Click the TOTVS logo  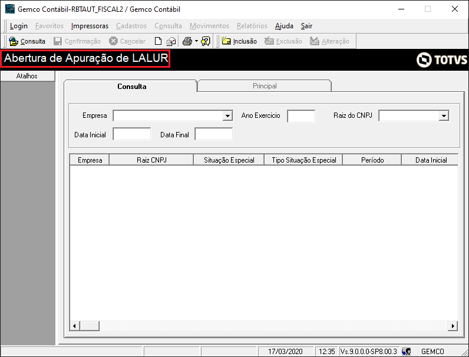click(x=441, y=59)
